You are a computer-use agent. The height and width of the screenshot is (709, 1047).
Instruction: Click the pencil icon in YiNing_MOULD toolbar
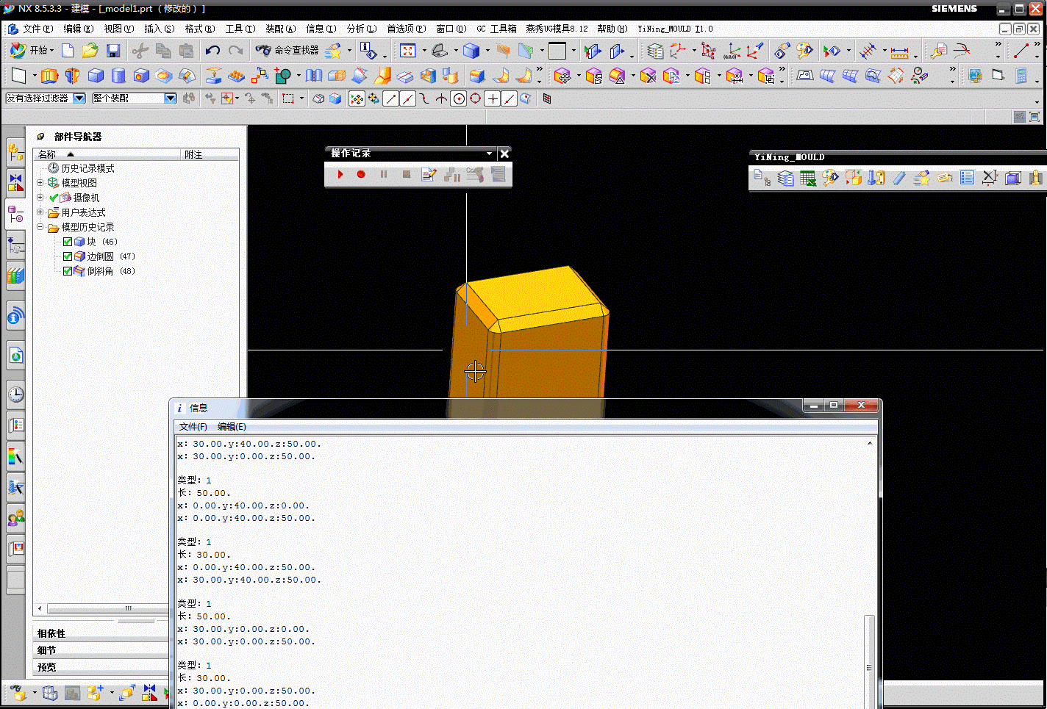898,178
